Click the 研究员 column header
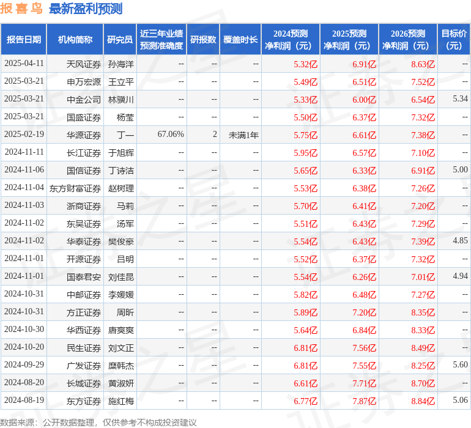The image size is (471, 428). pos(120,39)
